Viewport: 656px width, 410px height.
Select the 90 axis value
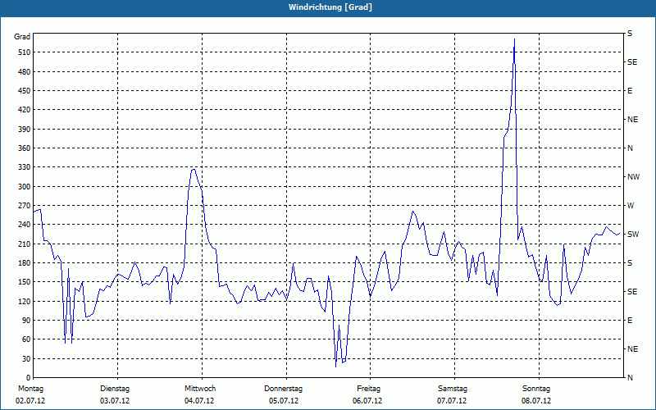point(27,321)
